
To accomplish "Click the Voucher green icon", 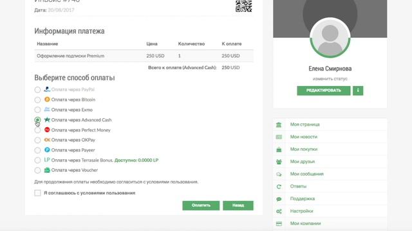I will (47, 170).
